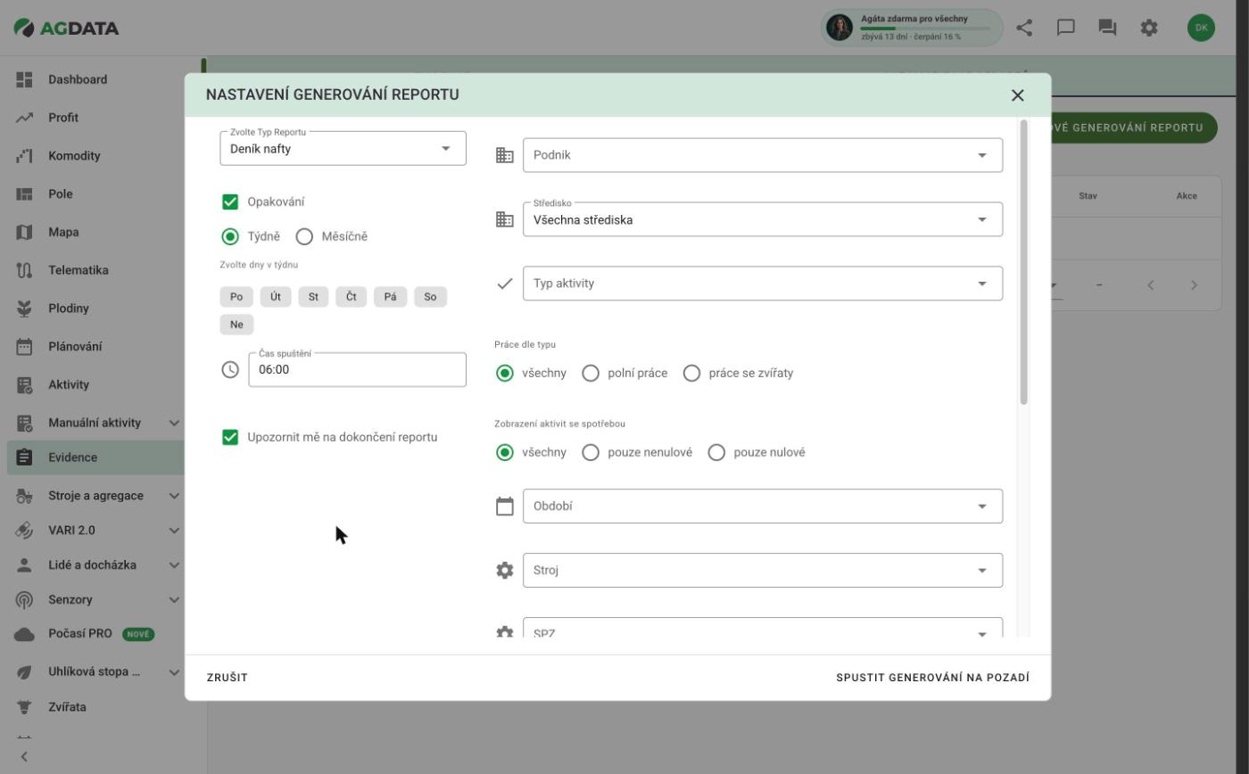Open the Podnik dropdown
This screenshot has width=1249, height=774.
click(x=763, y=155)
